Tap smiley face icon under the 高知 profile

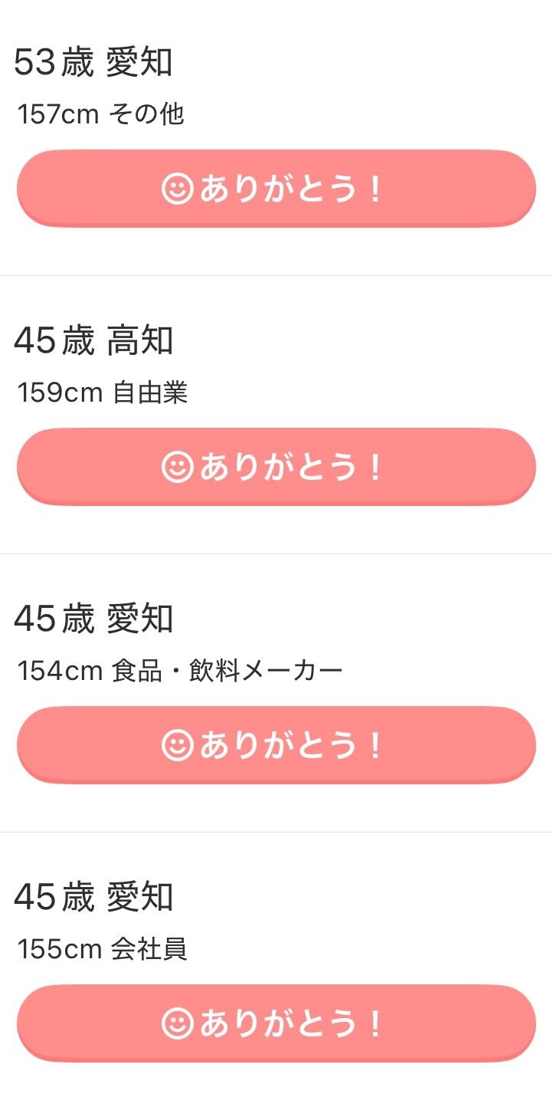pyautogui.click(x=177, y=467)
